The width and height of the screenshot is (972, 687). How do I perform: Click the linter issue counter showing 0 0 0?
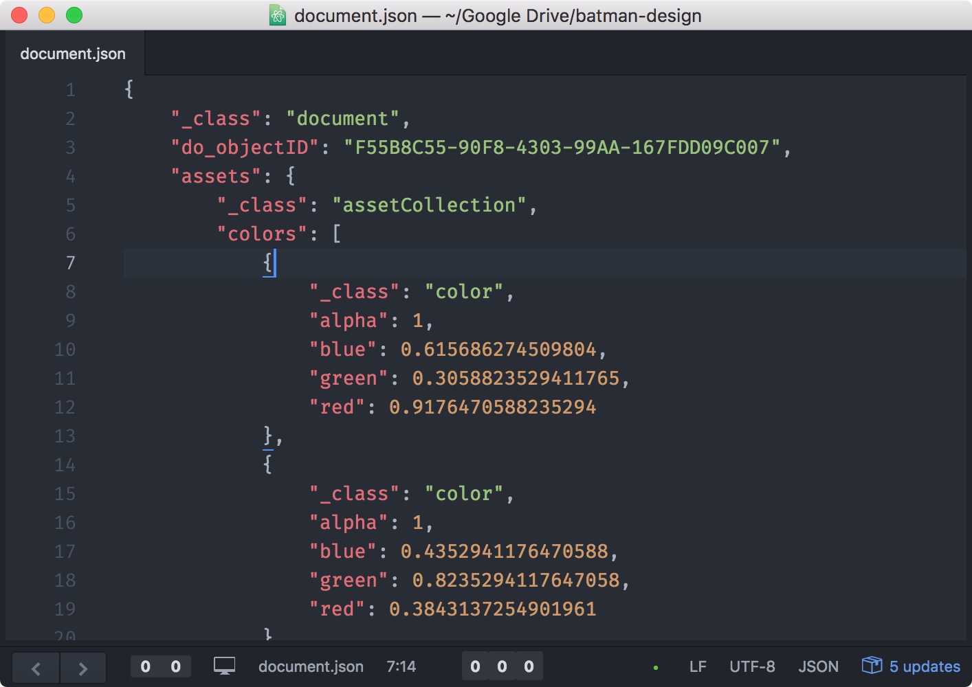click(502, 666)
